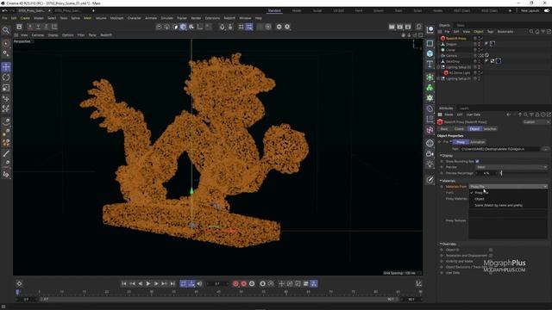This screenshot has height=310, width=552.
Task: Expand the Lighting Setup 01 group
Action: click(439, 78)
